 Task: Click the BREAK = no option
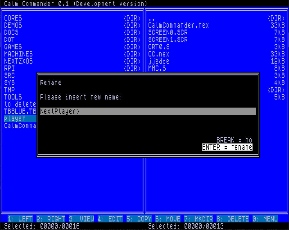point(234,140)
